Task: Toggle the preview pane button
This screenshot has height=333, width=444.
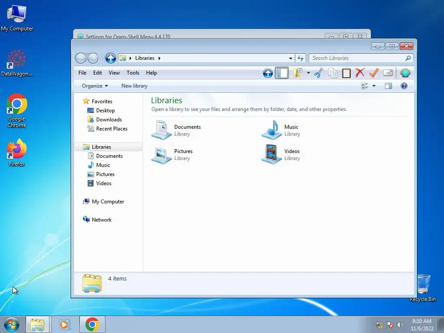Action: point(388,86)
